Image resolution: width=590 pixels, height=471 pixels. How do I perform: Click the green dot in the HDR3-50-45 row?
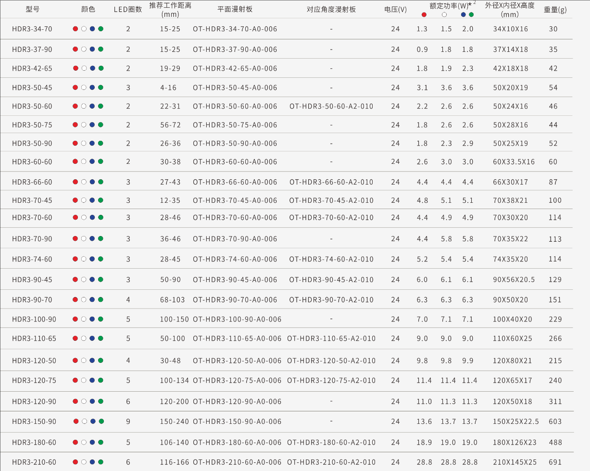[x=100, y=87]
